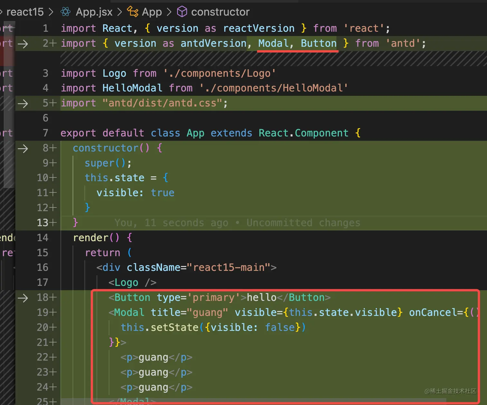Open the react15 folder breadcrumb

point(25,12)
